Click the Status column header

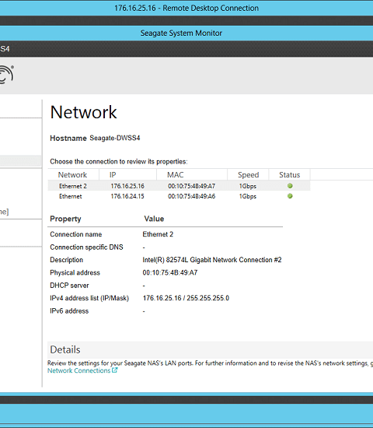pyautogui.click(x=289, y=174)
